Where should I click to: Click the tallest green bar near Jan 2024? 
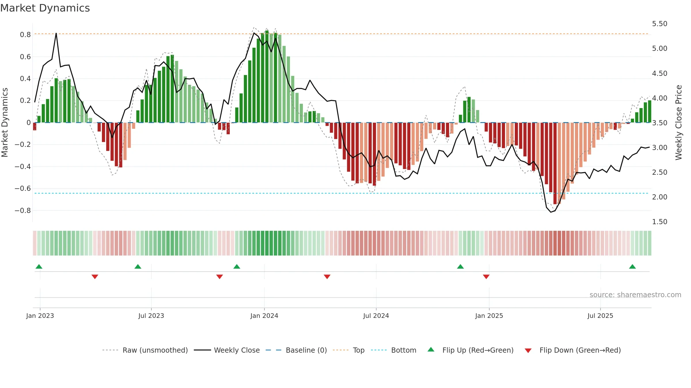267,76
